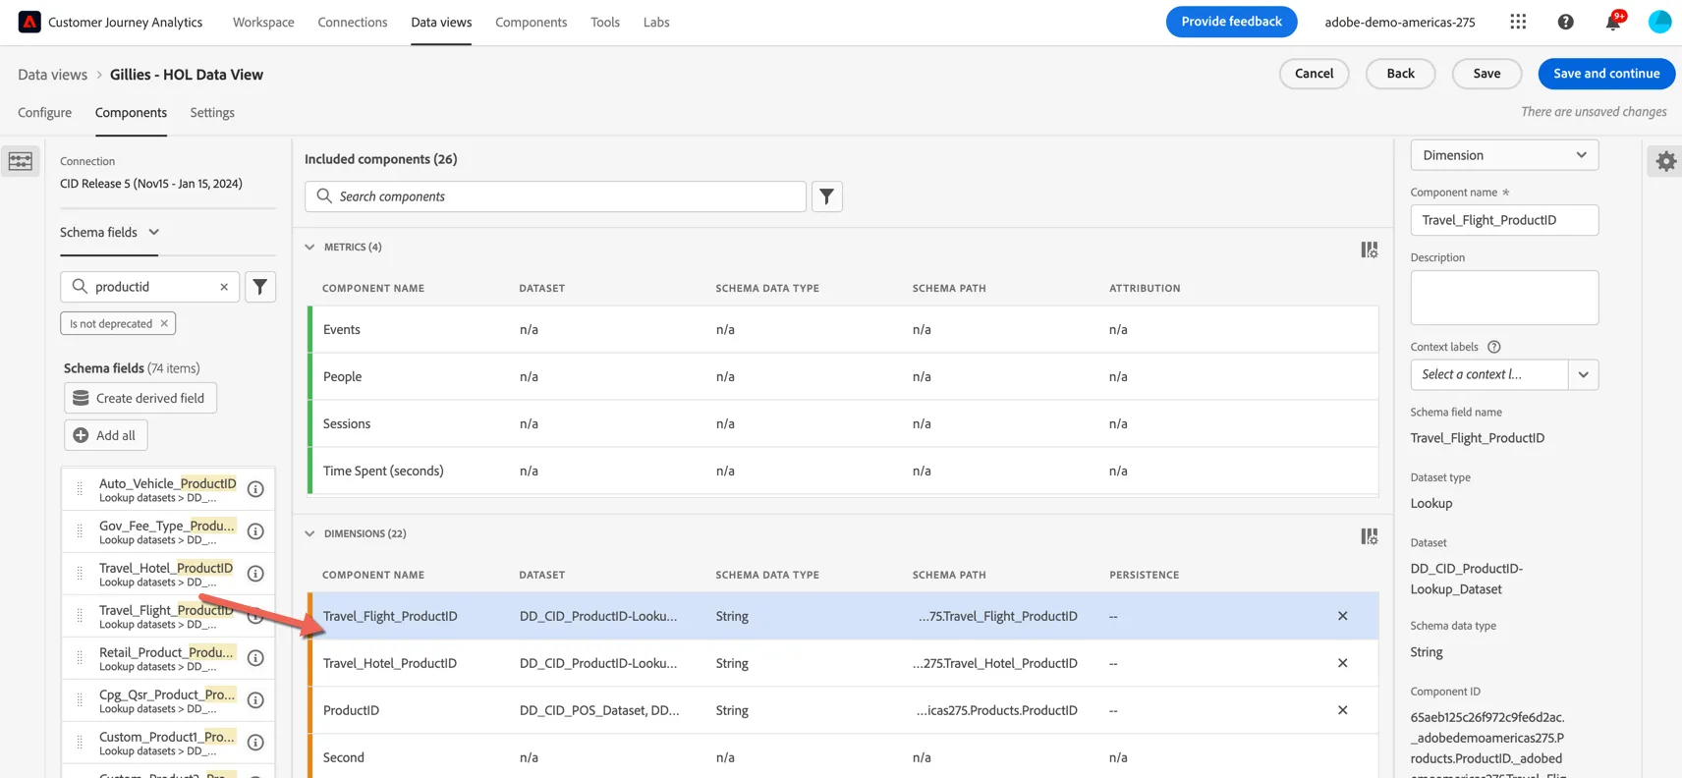Open the Context labels dropdown arrow
The image size is (1682, 778).
1583,374
